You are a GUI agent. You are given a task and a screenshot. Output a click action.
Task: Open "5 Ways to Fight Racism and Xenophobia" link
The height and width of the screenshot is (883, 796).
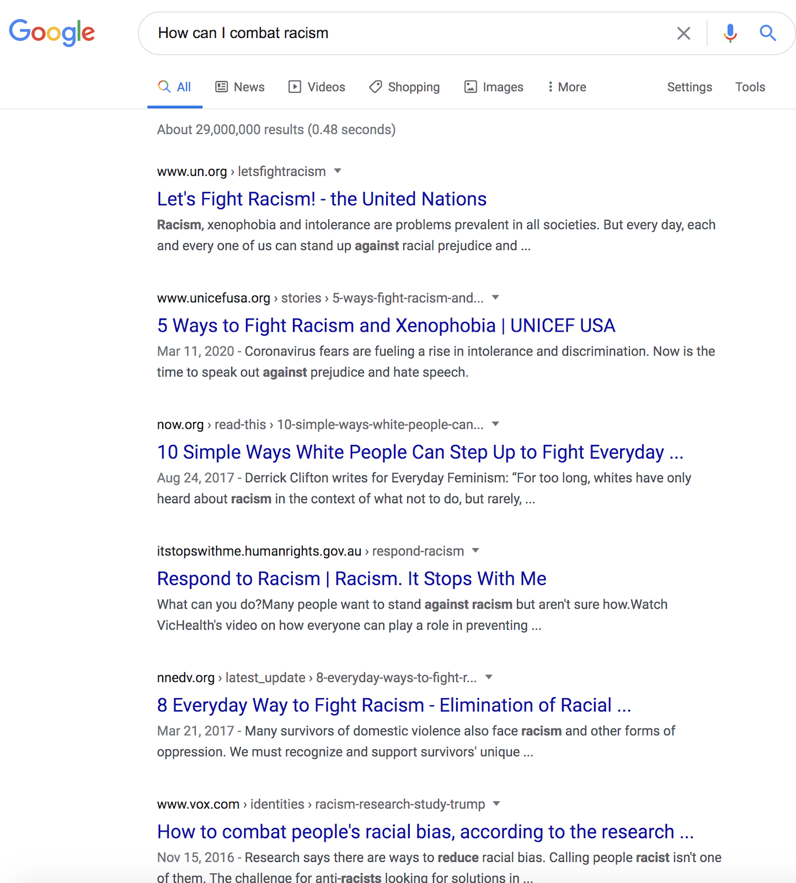(x=386, y=326)
